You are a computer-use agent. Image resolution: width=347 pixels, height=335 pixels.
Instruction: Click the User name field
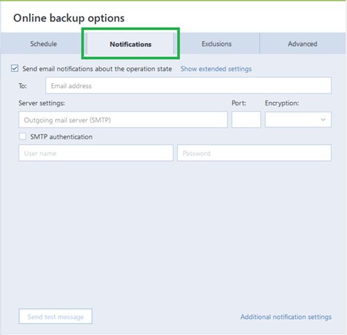(96, 153)
